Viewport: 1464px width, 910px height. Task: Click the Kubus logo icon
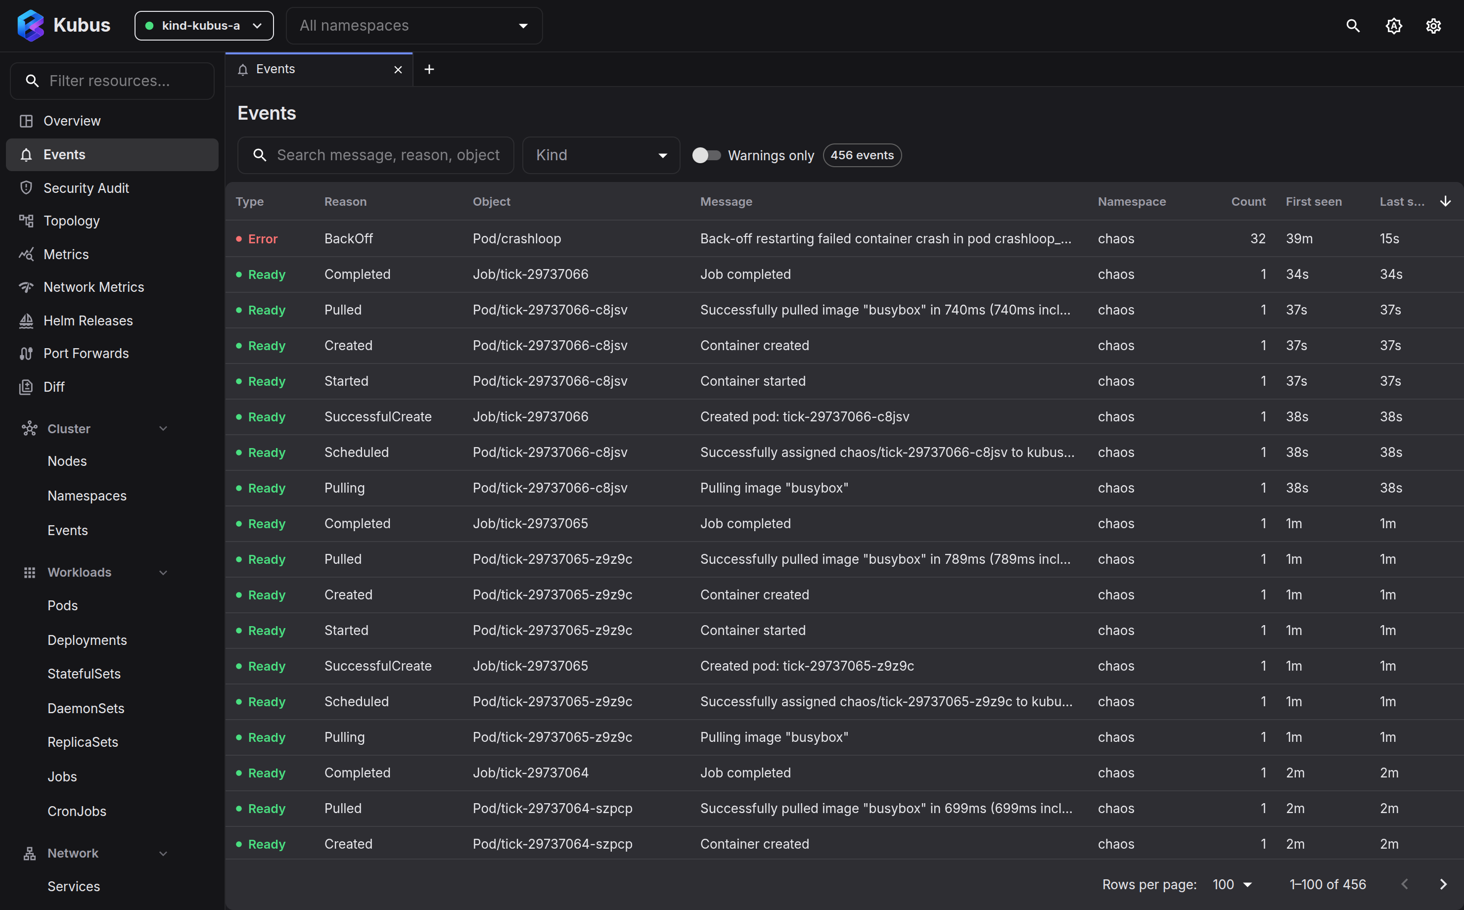pyautogui.click(x=30, y=25)
